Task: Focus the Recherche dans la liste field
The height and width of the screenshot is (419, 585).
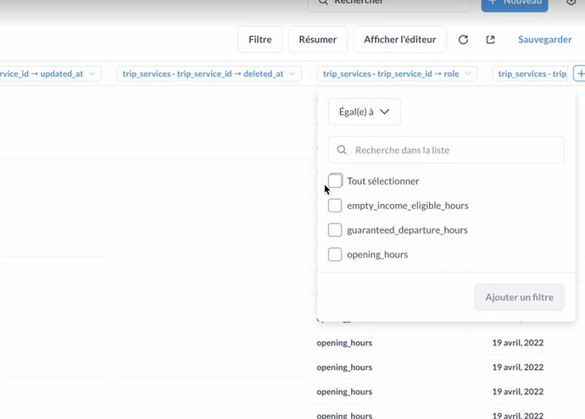Action: (446, 150)
